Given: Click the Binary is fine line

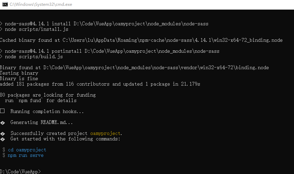Looking at the screenshot, I should [19, 79].
